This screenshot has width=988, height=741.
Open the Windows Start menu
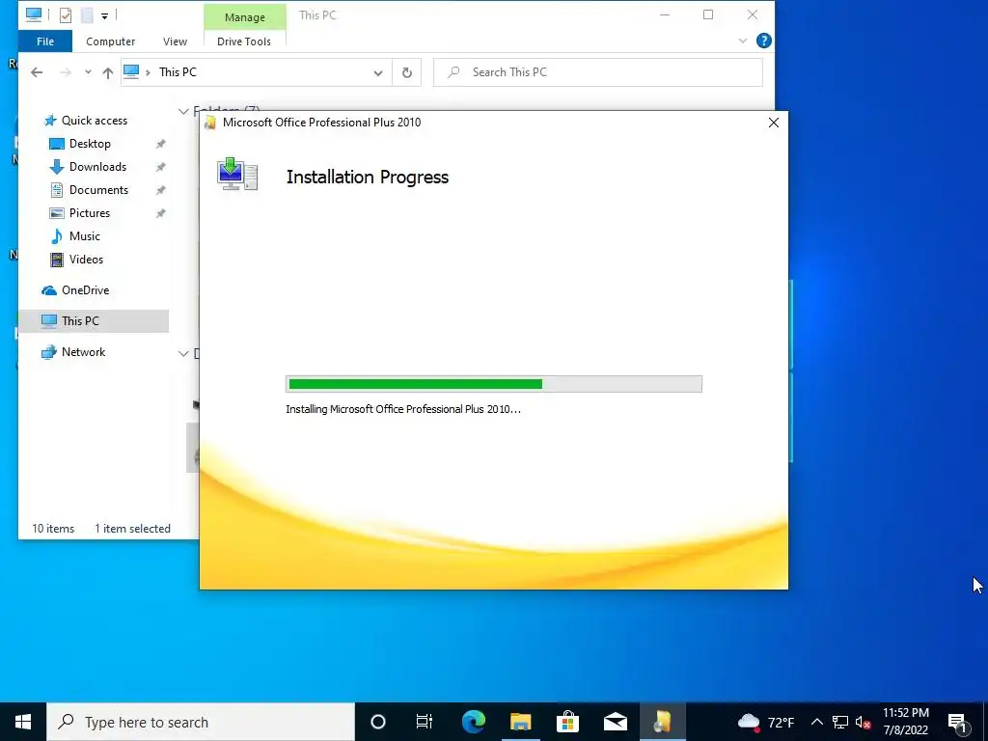(x=23, y=722)
